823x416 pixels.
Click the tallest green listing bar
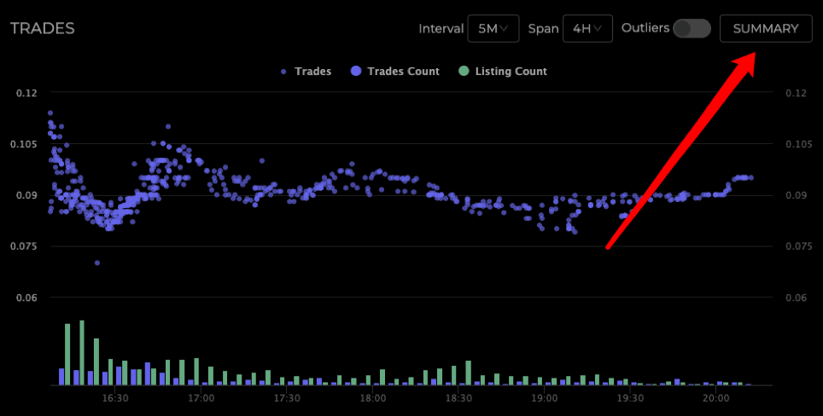pos(82,352)
